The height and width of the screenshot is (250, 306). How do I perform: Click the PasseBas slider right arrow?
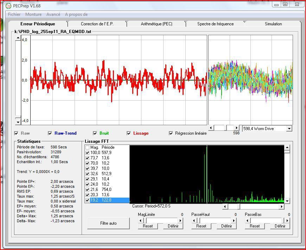pyautogui.click(x=287, y=220)
